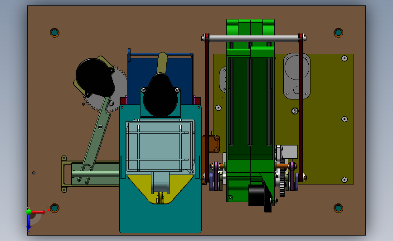Select the horizontal silver rod at the top
The image size is (393, 241).
(253, 38)
